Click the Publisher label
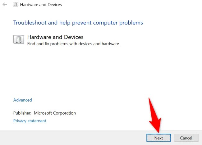 [22, 113]
